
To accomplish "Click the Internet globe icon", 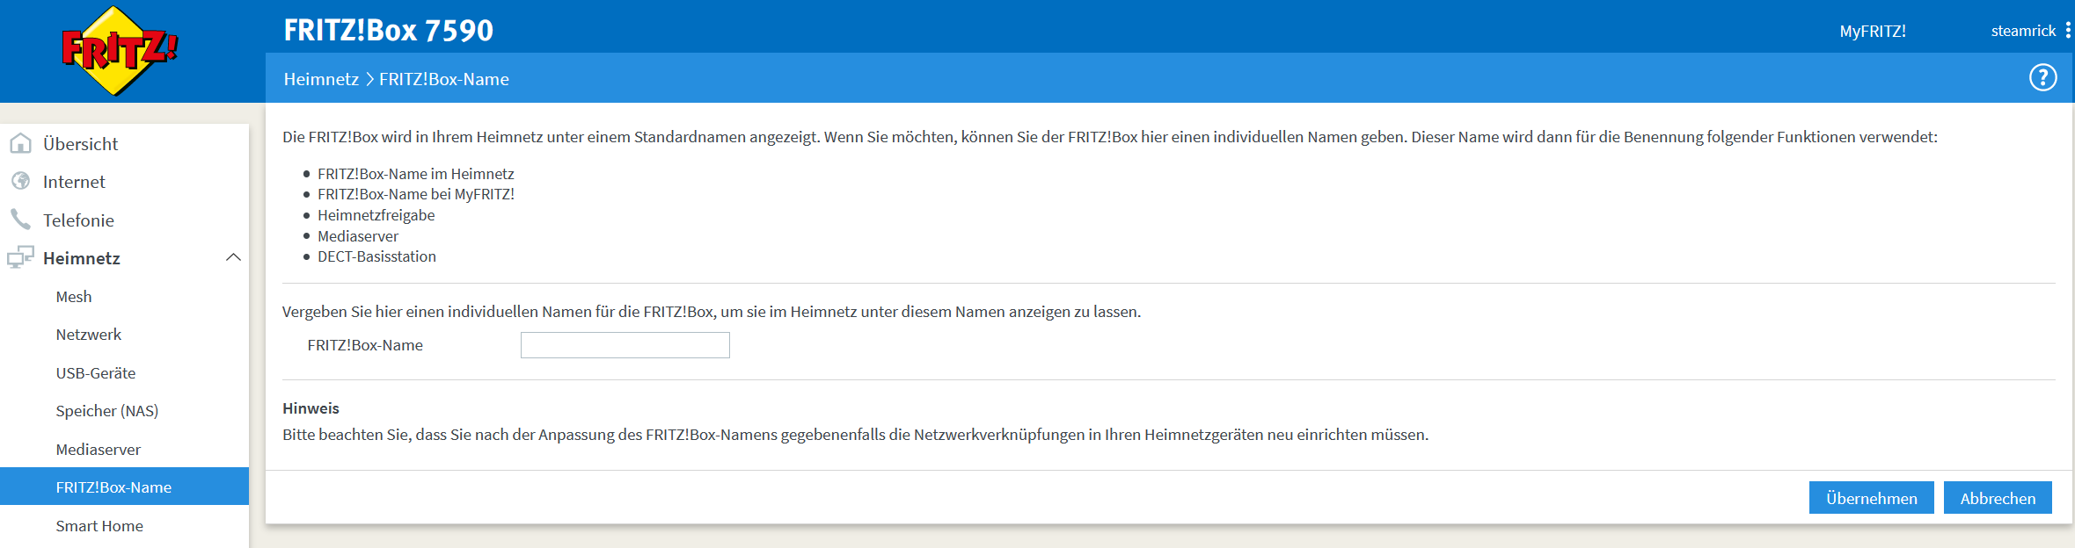I will click(x=21, y=181).
